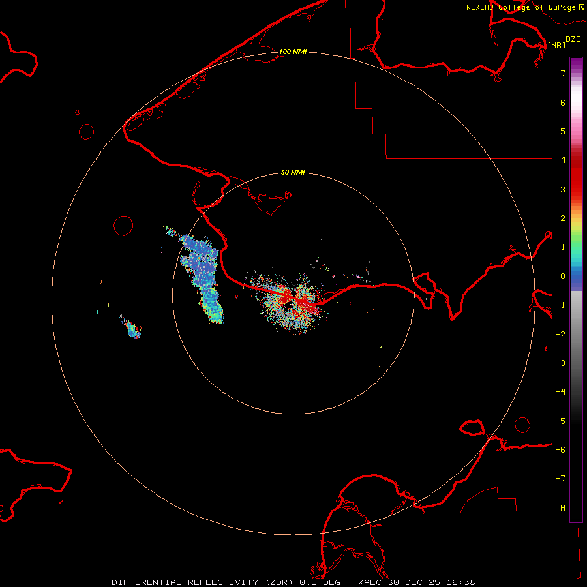Click the 3 dB tick label
The height and width of the screenshot is (587, 587).
563,189
